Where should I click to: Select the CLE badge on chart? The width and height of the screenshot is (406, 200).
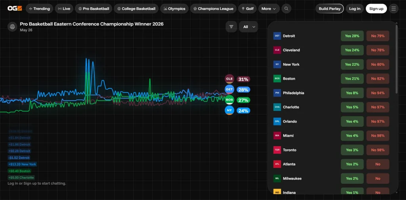(x=229, y=79)
